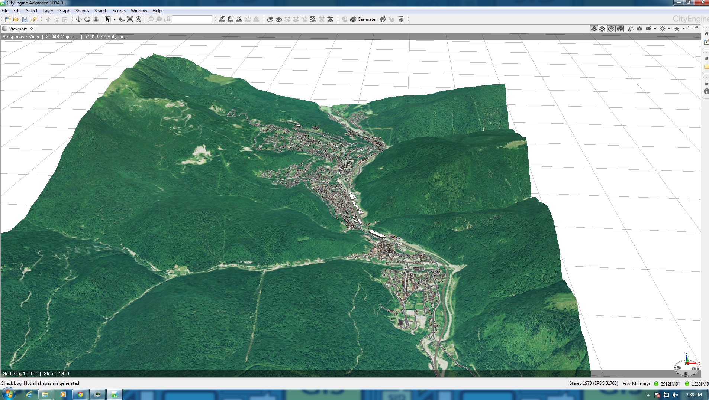The image size is (709, 400).
Task: Open the Edit menu
Action: (x=17, y=11)
